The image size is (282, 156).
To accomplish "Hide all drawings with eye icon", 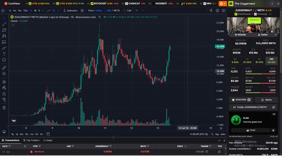I will (4, 99).
